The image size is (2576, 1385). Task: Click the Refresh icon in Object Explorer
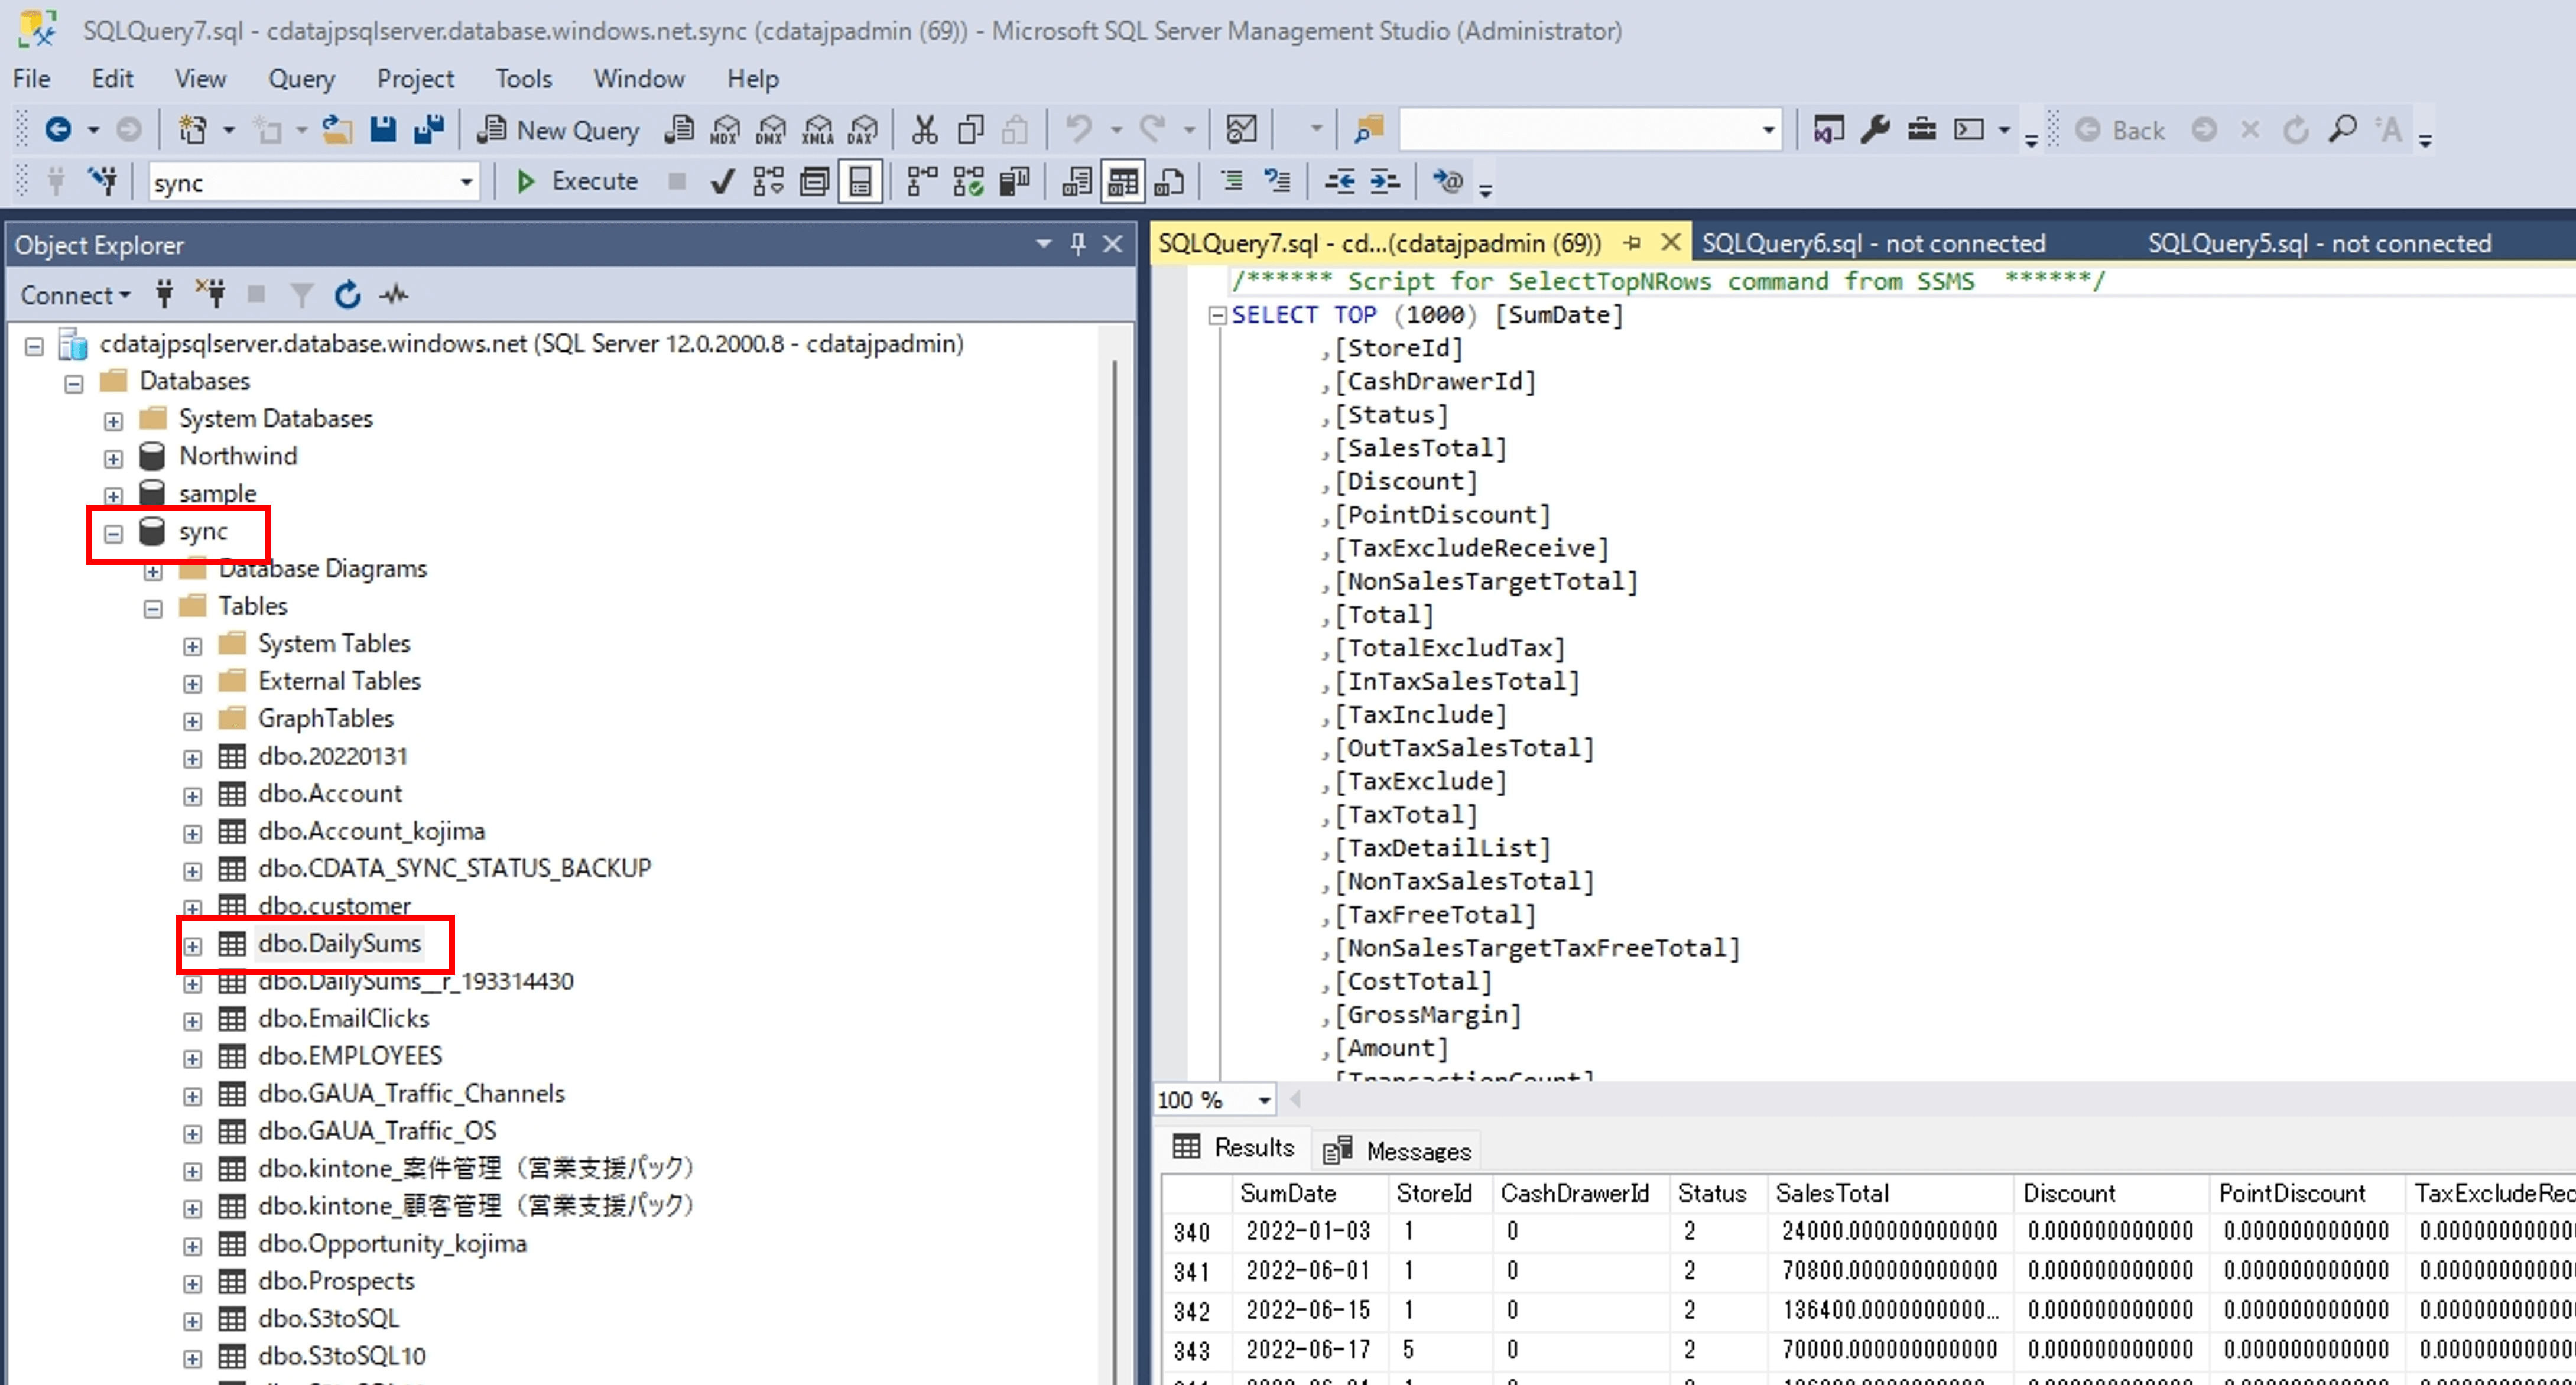pyautogui.click(x=347, y=295)
